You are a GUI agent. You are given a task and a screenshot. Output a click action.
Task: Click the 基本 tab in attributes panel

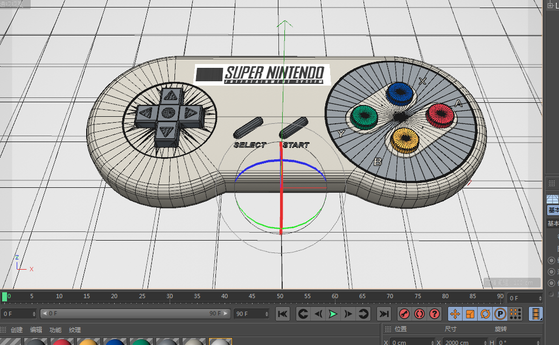[x=553, y=210]
